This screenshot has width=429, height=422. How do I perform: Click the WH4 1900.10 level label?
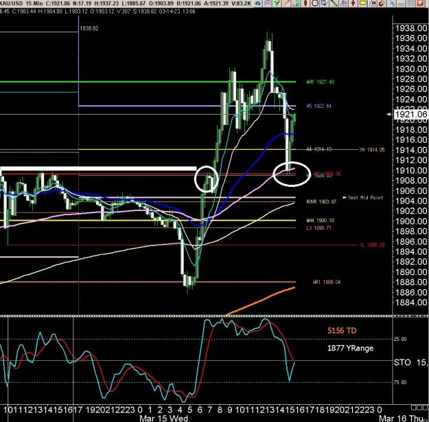tap(320, 221)
